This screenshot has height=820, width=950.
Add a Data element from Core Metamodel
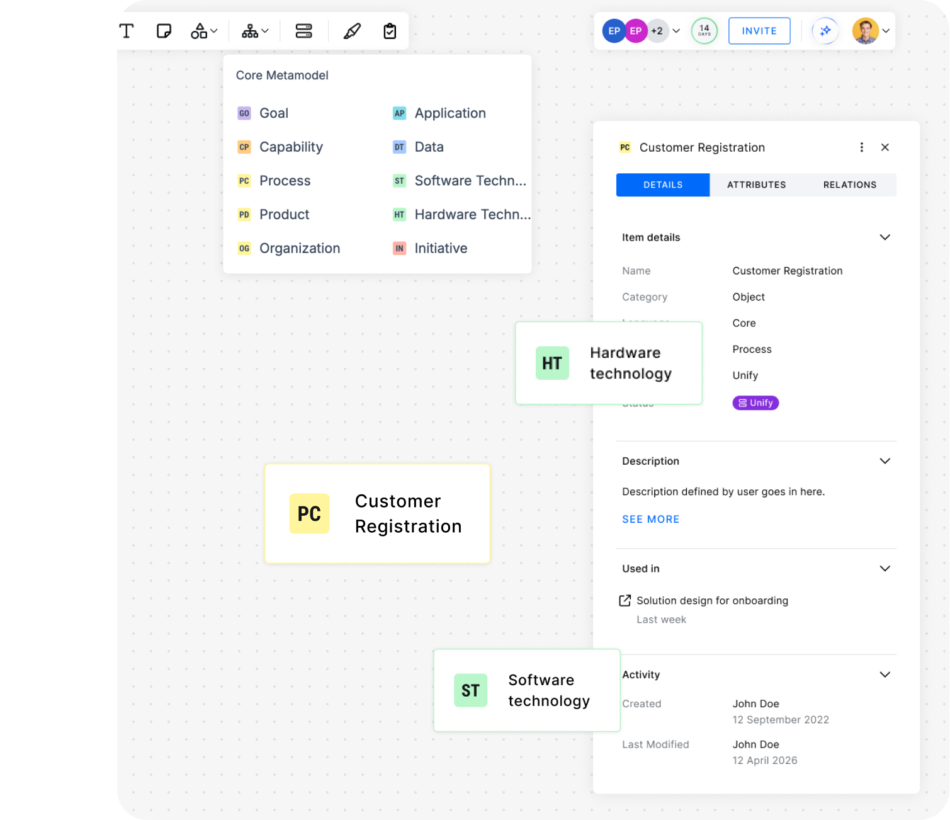coord(418,147)
